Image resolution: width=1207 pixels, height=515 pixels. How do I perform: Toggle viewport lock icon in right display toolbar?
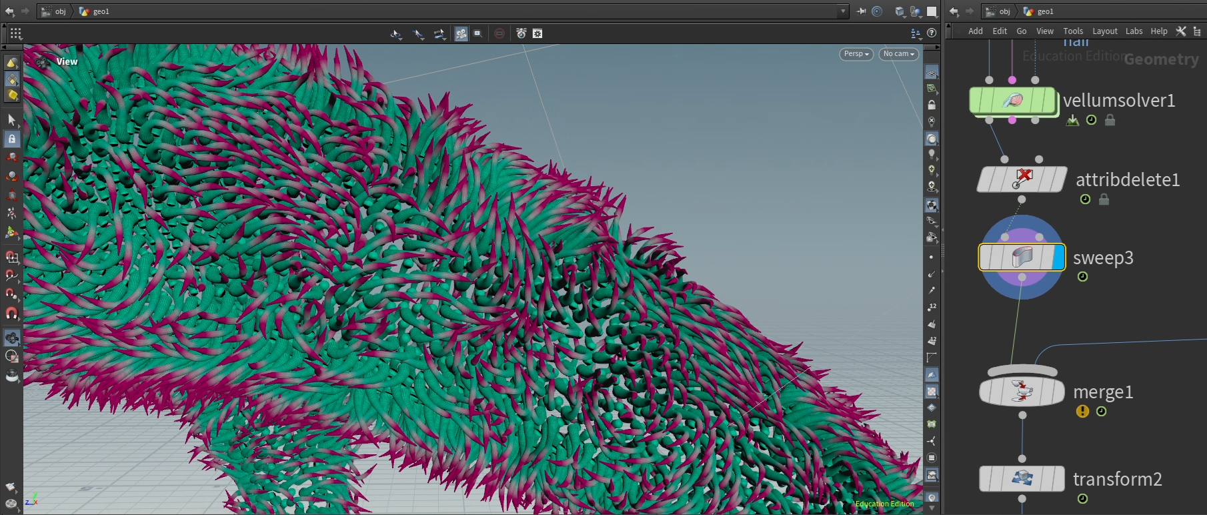click(932, 105)
